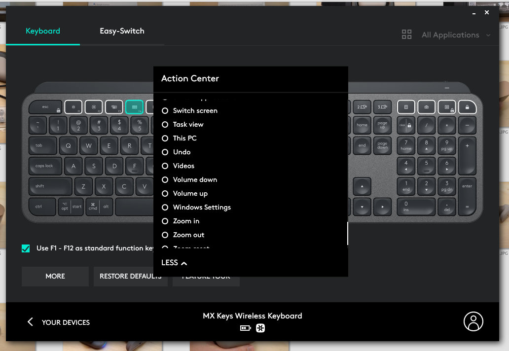The height and width of the screenshot is (351, 509).
Task: Select the lock key at top right
Action: point(468,106)
